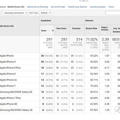Open Samsung SM-G950U Galaxy S8 link

click(16, 110)
